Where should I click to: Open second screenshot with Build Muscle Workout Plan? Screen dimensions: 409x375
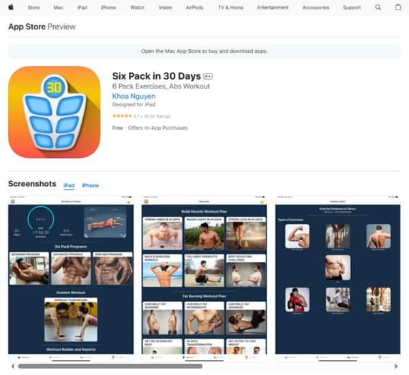pyautogui.click(x=204, y=278)
